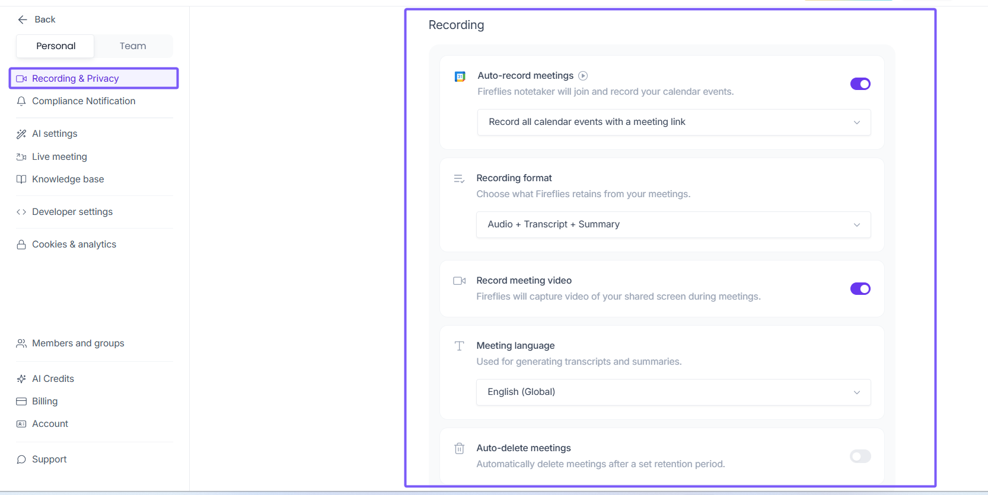Open the Support link
The height and width of the screenshot is (495, 988).
[49, 459]
